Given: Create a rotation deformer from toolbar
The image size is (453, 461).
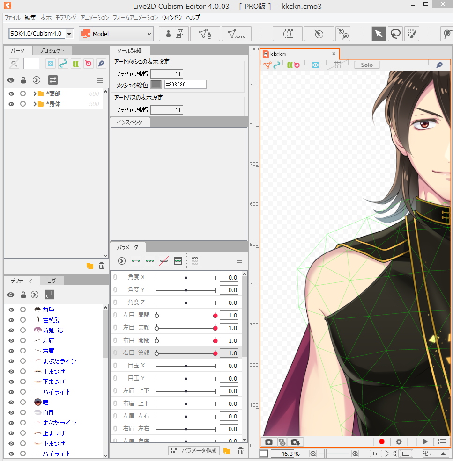Looking at the screenshot, I should point(319,34).
